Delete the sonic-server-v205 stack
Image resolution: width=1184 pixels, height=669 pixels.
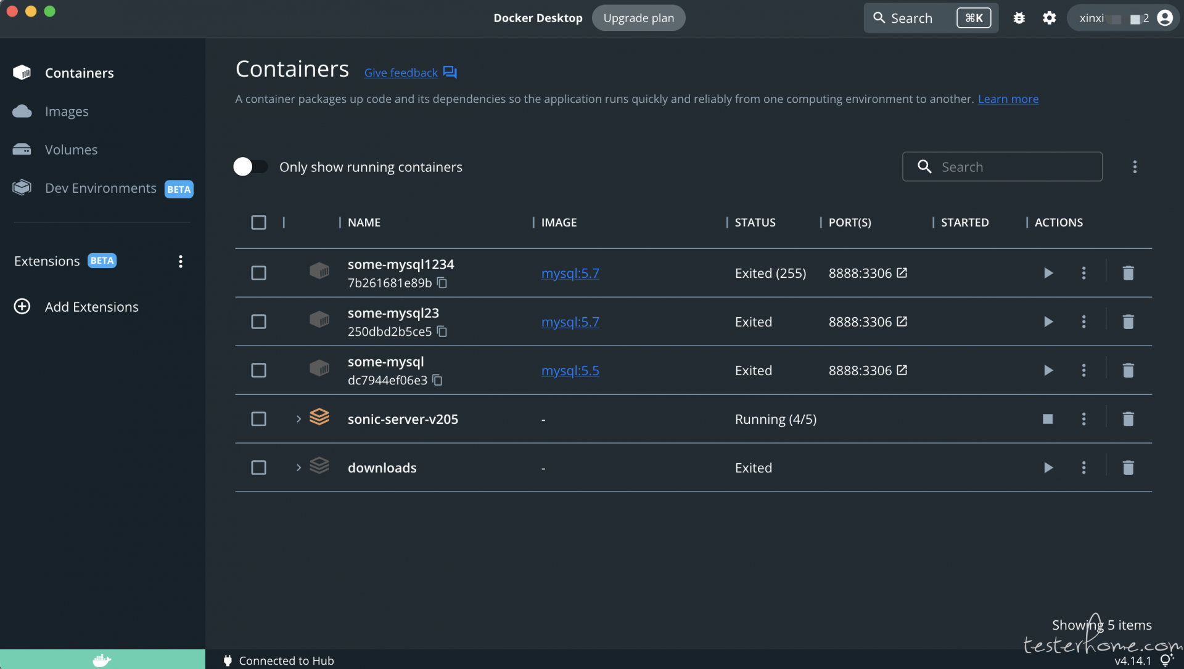1128,419
